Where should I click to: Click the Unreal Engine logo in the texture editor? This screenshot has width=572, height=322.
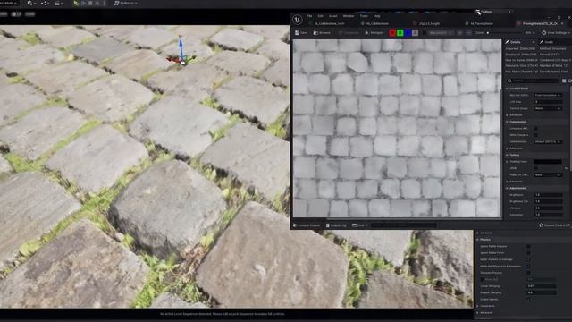pyautogui.click(x=298, y=20)
